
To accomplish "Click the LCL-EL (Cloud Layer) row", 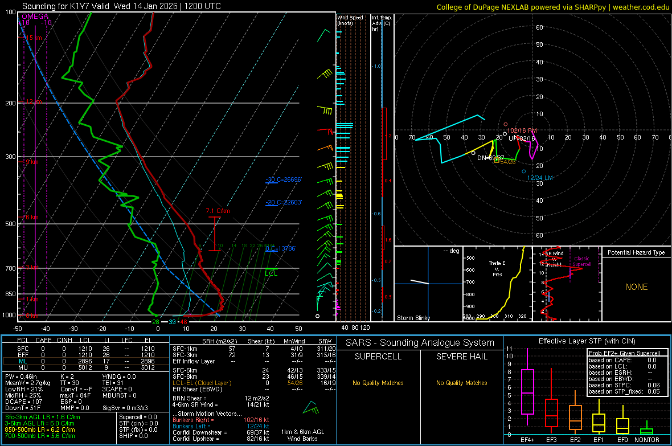I will (x=254, y=383).
